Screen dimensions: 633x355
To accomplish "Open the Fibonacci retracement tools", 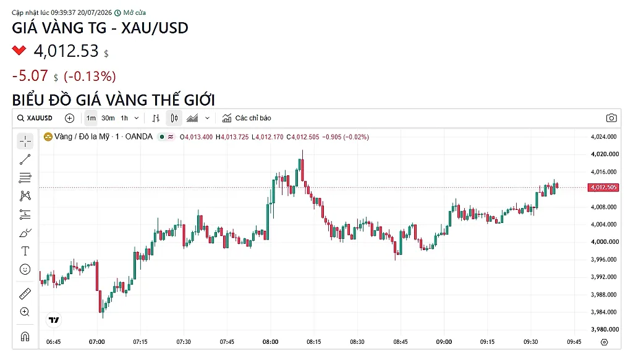I will (x=25, y=178).
